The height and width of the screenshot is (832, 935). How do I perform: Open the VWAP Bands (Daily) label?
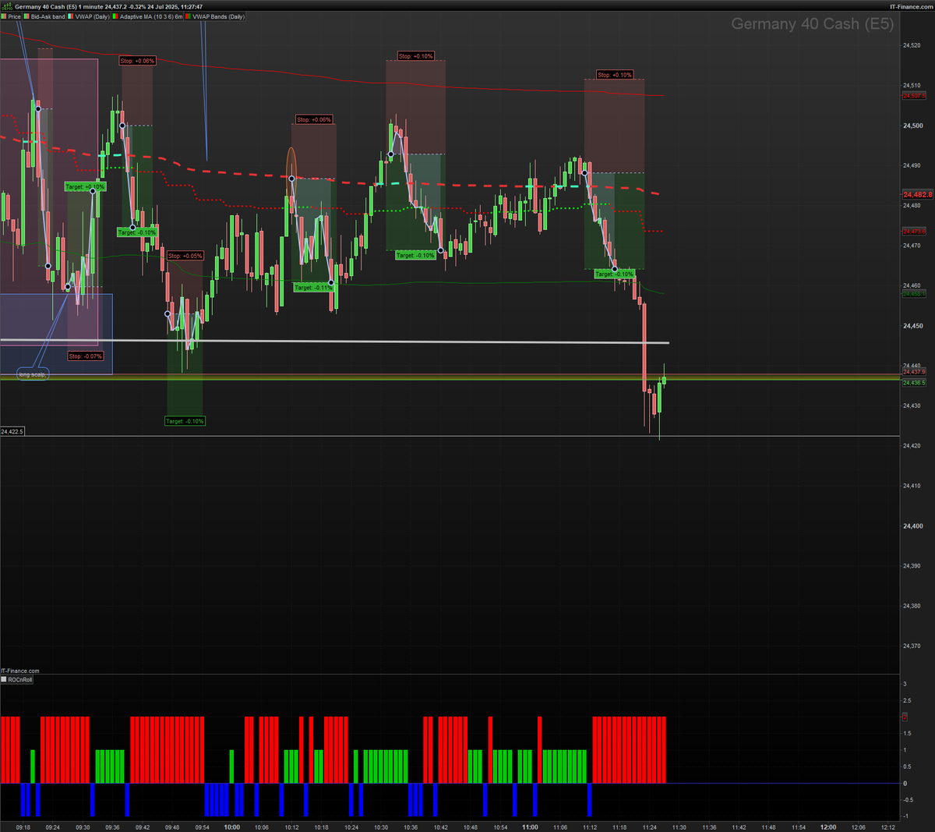point(219,16)
